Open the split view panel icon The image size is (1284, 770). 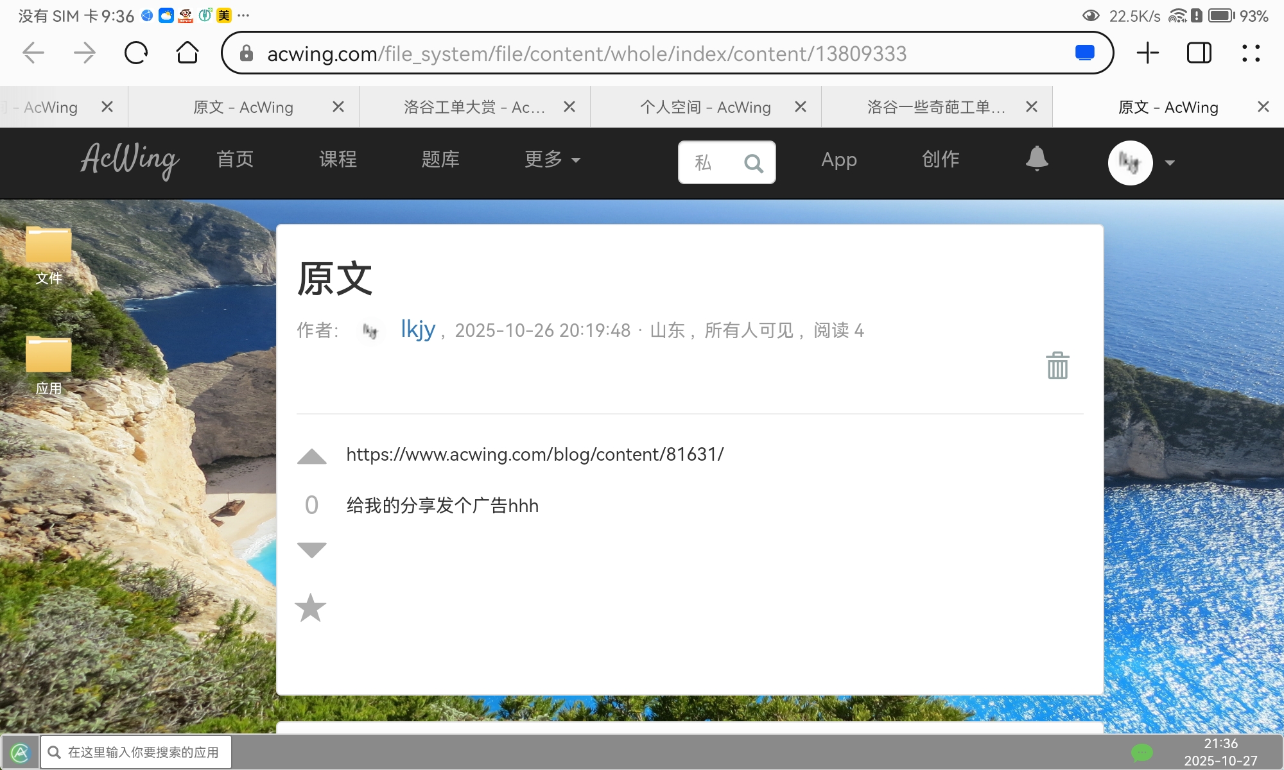[1199, 53]
